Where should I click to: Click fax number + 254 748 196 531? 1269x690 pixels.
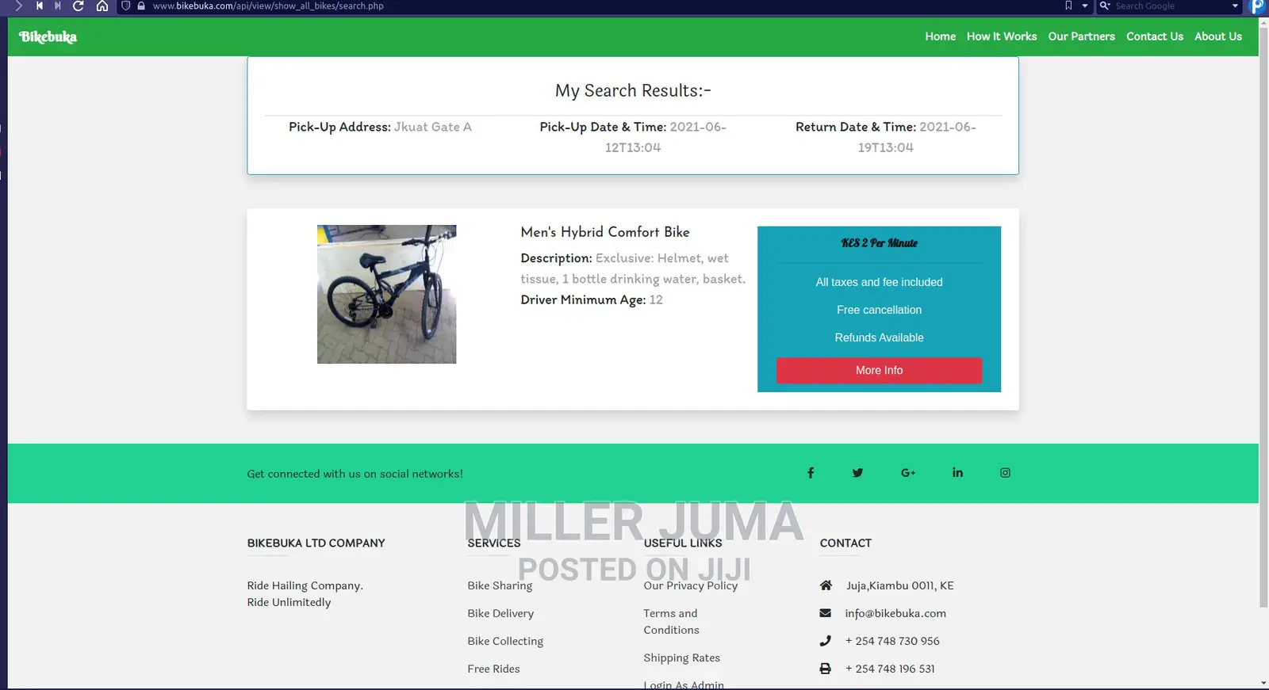890,669
